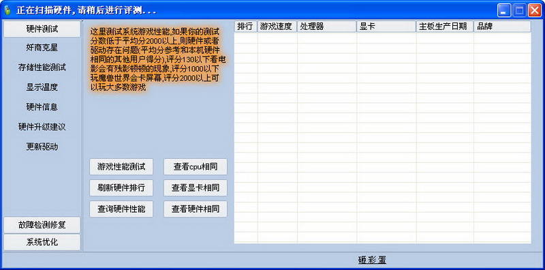This screenshot has height=270, width=545.
Task: Open 故障检测修复 section
Action: pos(42,225)
